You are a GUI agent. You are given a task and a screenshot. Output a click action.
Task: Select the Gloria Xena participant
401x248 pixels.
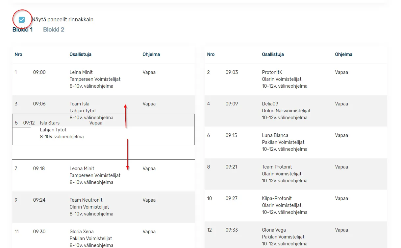[82, 232]
